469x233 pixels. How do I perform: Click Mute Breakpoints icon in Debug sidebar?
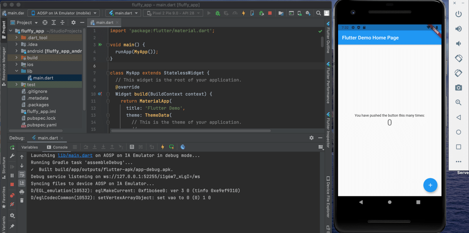[12, 204]
